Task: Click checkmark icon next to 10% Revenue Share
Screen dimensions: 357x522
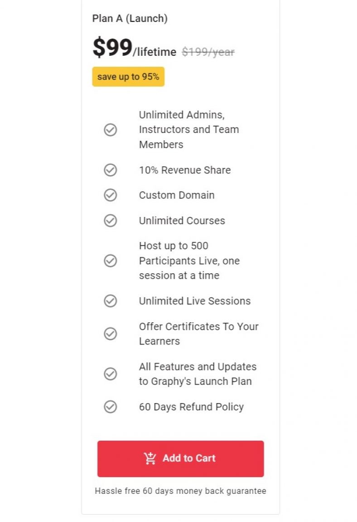Action: (x=111, y=170)
